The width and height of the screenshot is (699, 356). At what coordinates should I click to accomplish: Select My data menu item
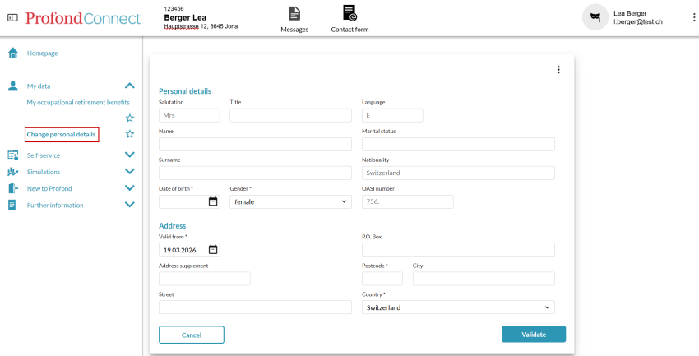[39, 86]
